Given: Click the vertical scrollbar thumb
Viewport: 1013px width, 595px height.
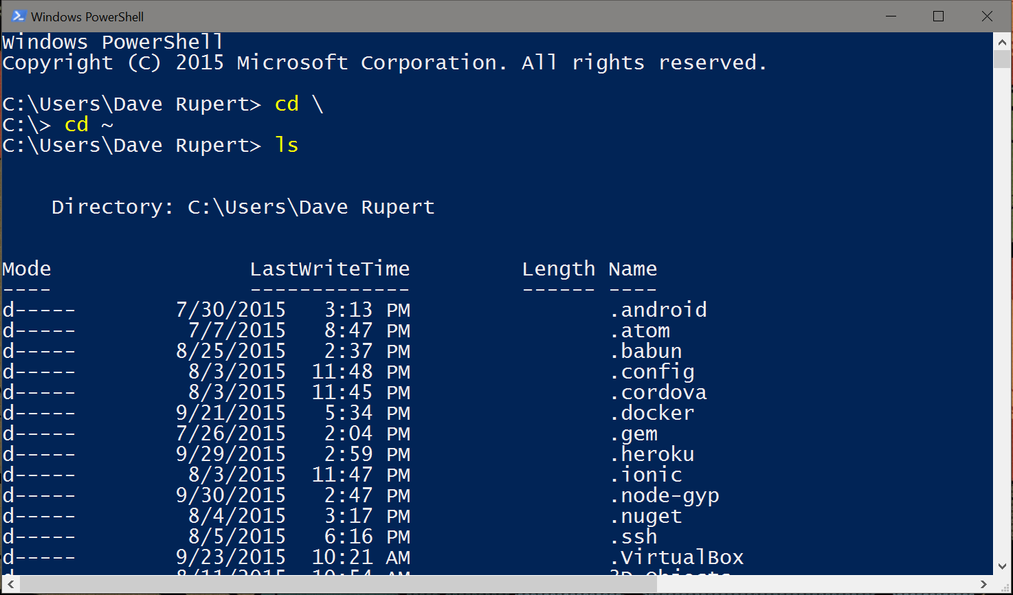Looking at the screenshot, I should coord(1002,58).
